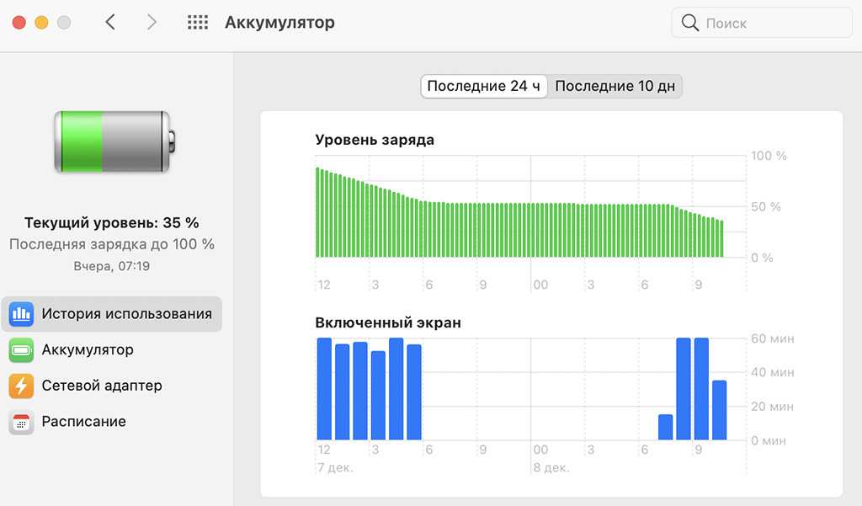Click the last blue bar in Включенный экран chart
The width and height of the screenshot is (862, 506).
[x=719, y=411]
